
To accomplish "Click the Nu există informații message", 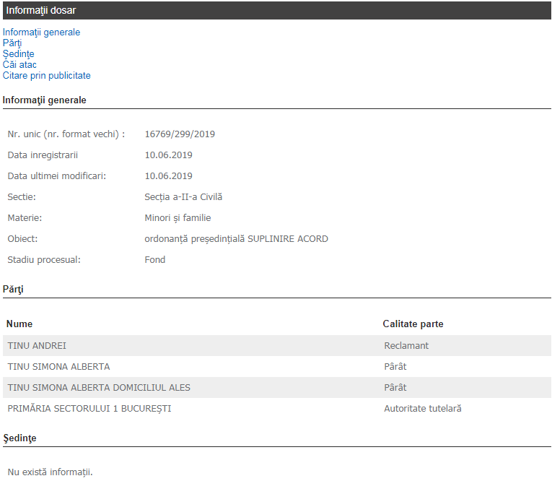I will pyautogui.click(x=50, y=473).
